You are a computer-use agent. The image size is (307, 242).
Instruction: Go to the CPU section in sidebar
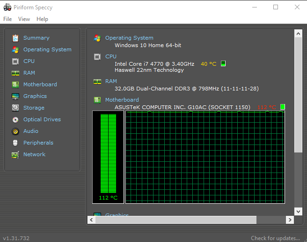(29, 61)
